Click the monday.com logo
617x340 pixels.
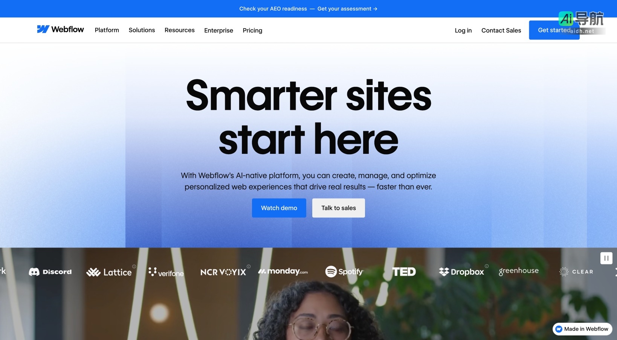[x=283, y=271]
